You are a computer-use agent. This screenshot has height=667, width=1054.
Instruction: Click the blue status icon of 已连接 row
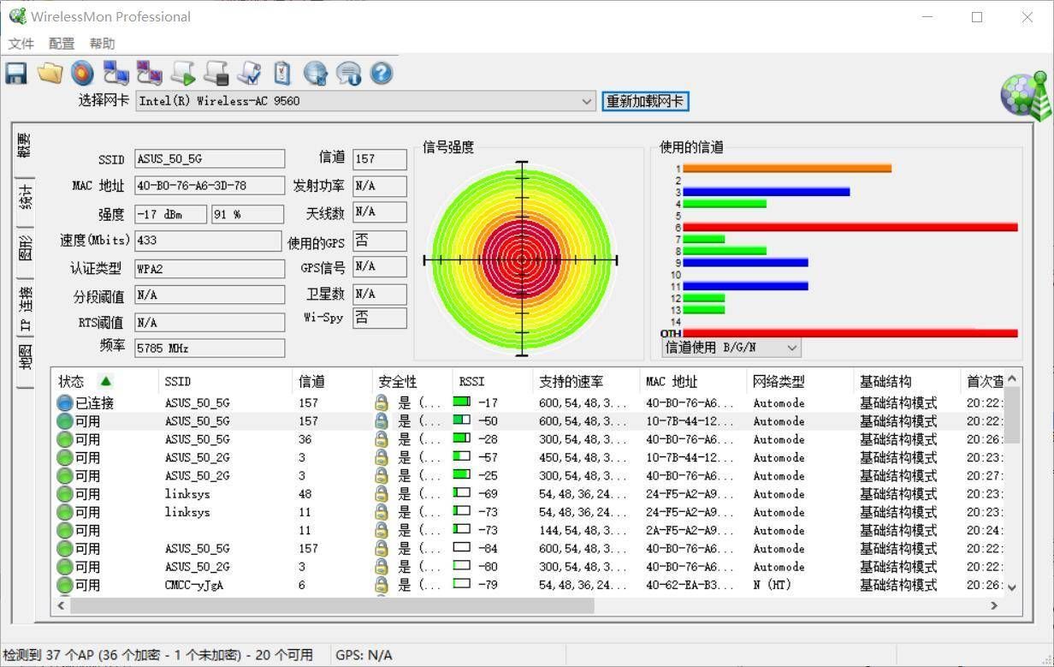point(65,402)
